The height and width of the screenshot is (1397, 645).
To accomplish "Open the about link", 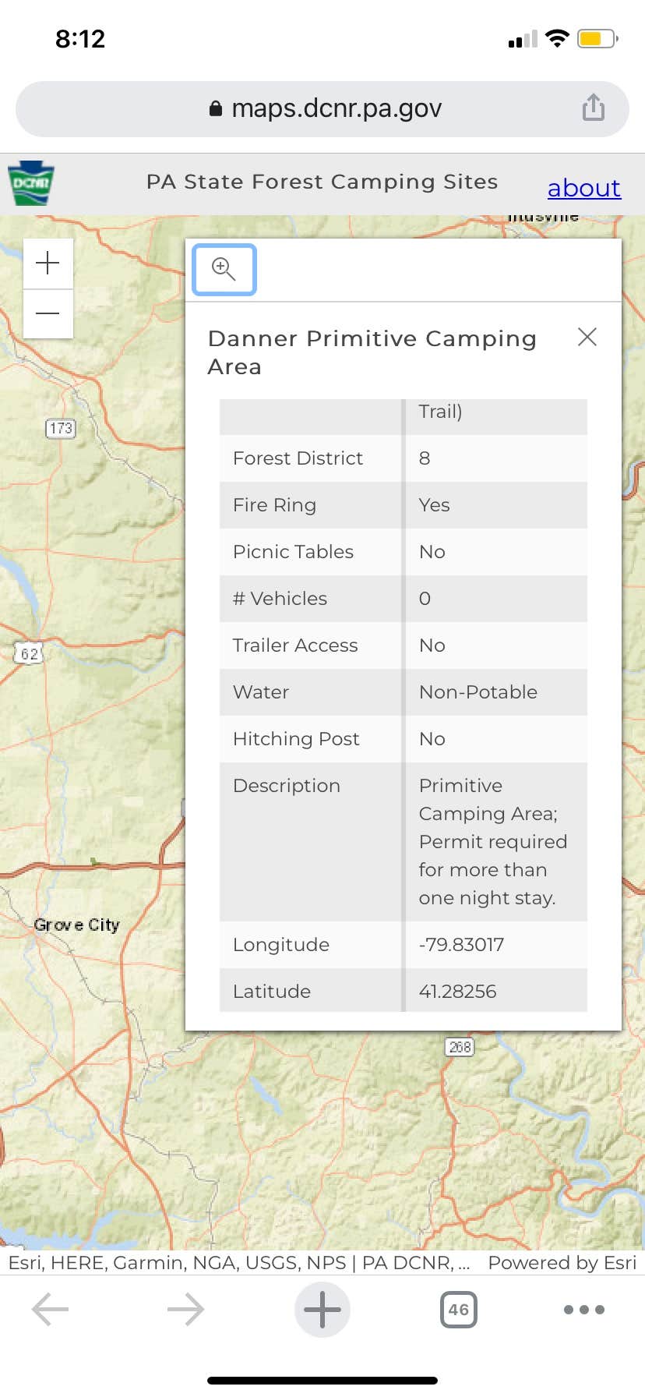I will [x=583, y=188].
